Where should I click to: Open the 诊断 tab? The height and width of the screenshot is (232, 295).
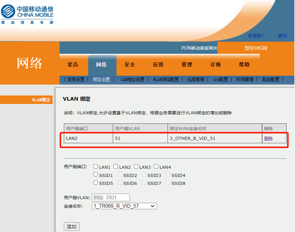[x=216, y=64]
